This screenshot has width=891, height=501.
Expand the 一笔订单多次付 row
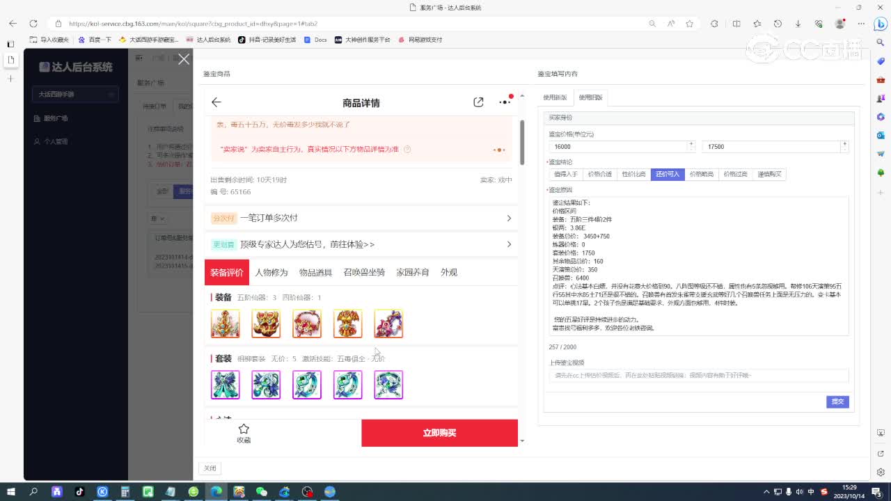pyautogui.click(x=361, y=218)
